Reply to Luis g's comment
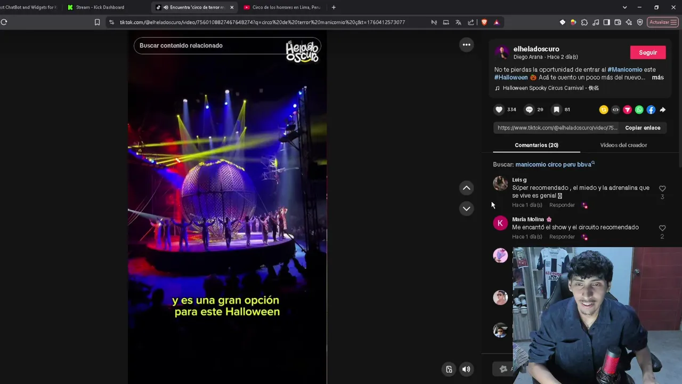The height and width of the screenshot is (384, 682). 562,205
